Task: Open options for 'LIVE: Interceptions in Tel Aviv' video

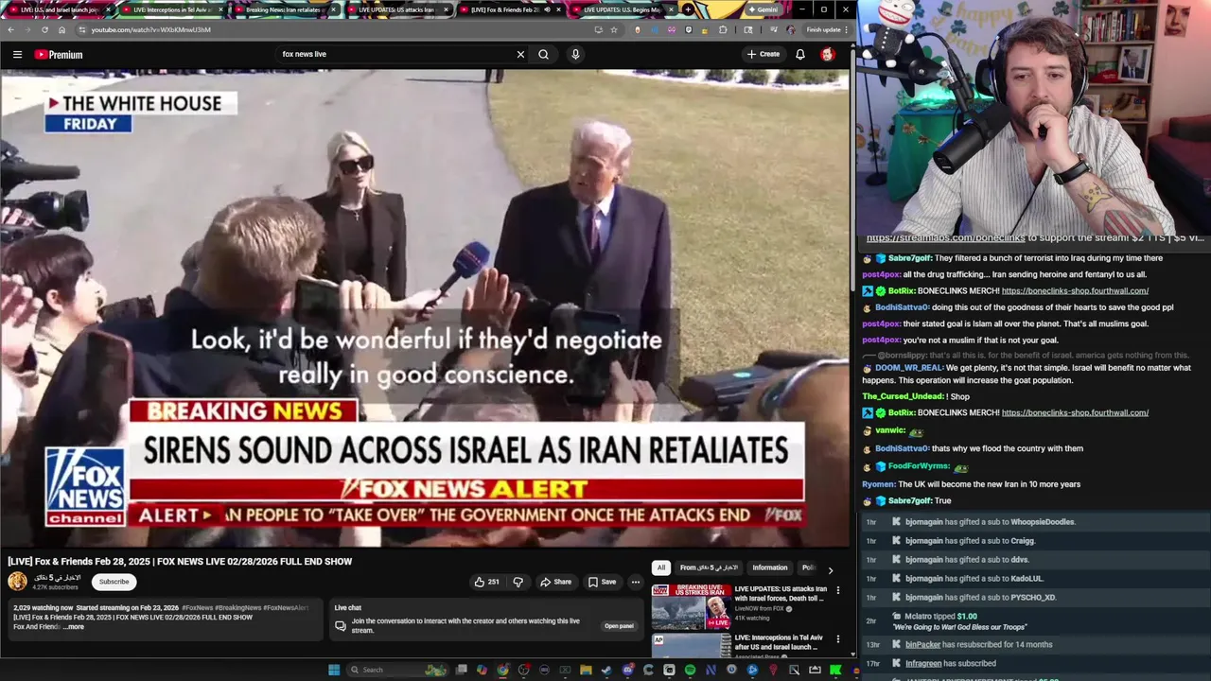Action: point(837,639)
